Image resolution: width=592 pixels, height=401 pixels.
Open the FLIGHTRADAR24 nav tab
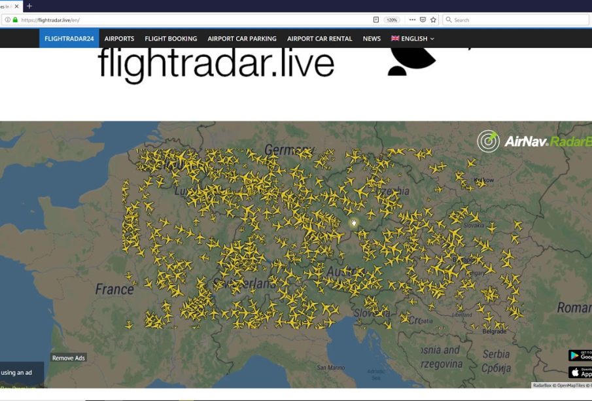(x=69, y=39)
